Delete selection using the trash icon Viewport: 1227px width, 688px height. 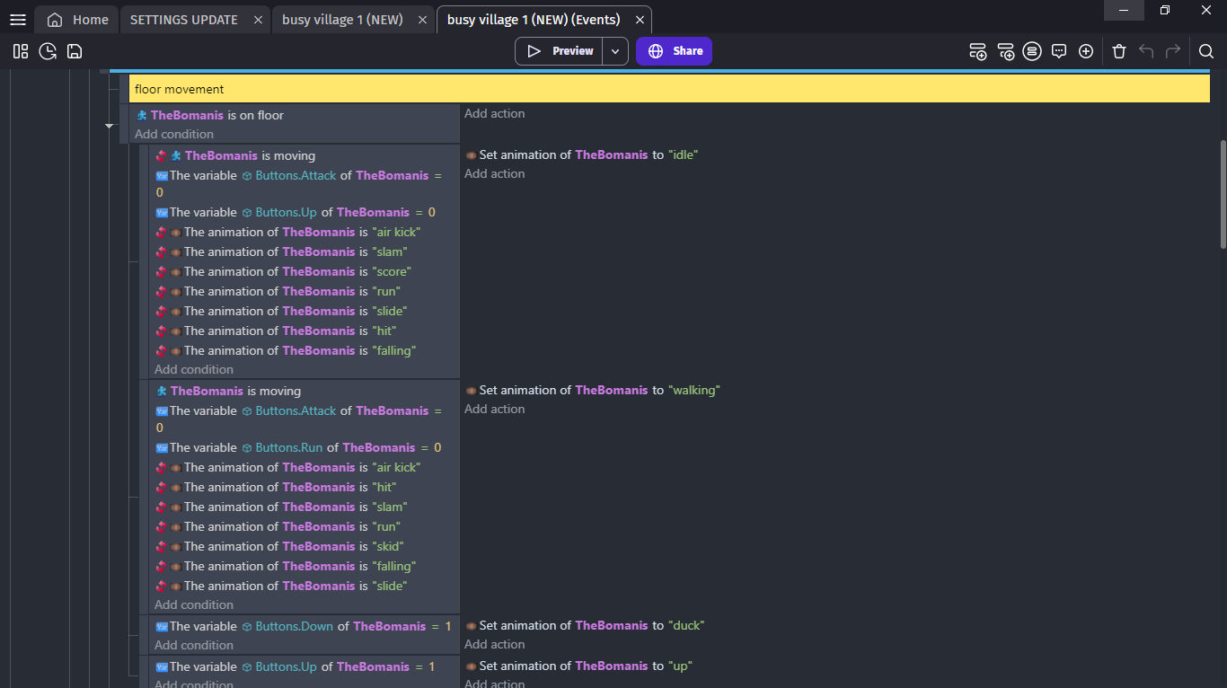coord(1119,51)
